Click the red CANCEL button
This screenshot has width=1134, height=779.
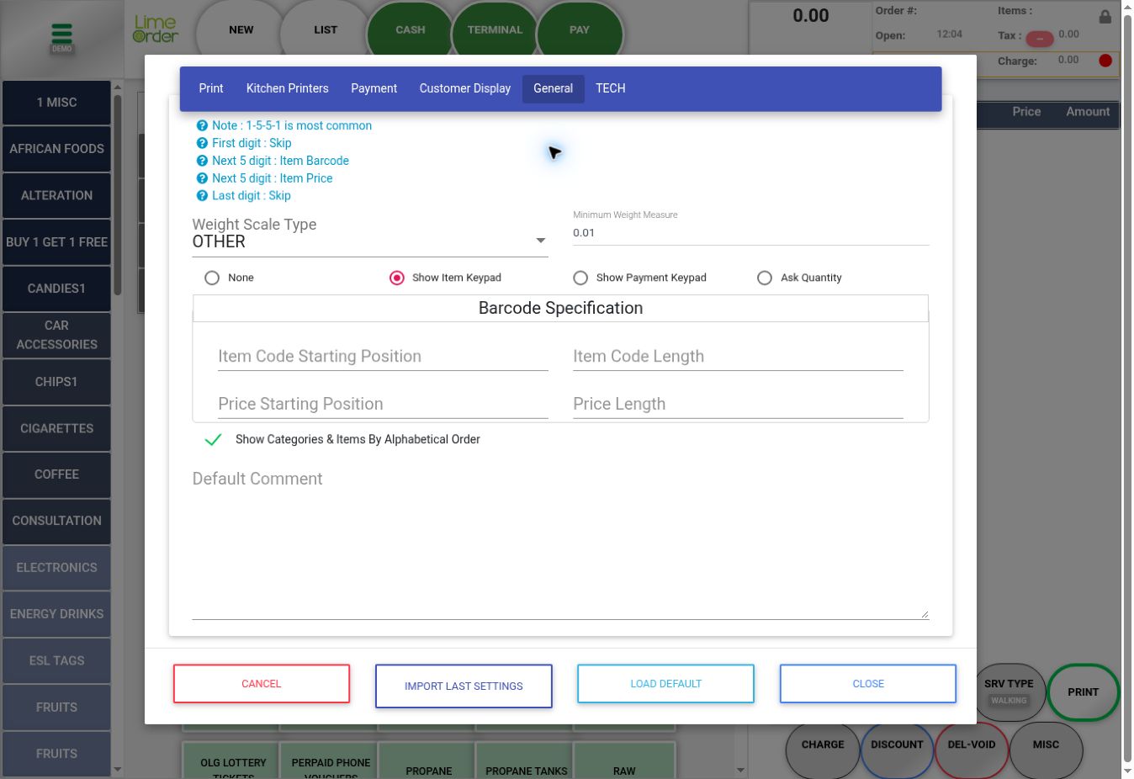coord(262,684)
